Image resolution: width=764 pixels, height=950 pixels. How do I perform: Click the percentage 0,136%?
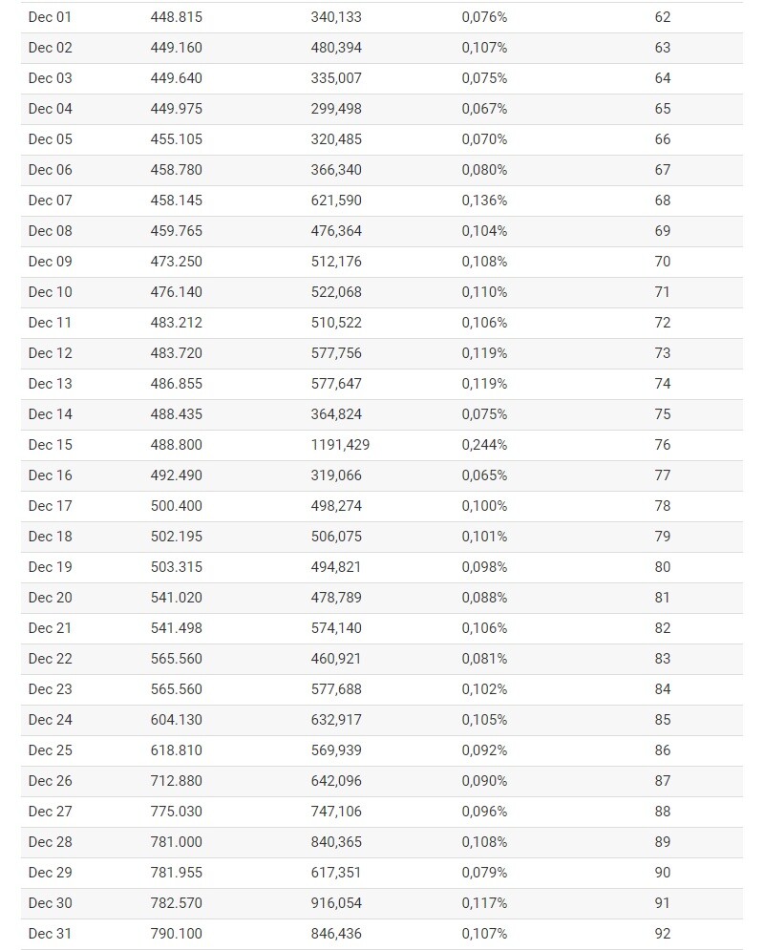[484, 201]
